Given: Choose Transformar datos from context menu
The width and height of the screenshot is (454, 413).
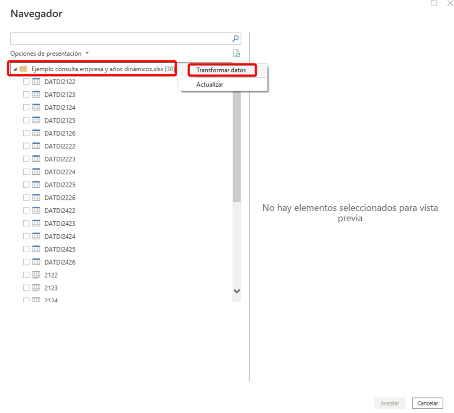Looking at the screenshot, I should (221, 70).
